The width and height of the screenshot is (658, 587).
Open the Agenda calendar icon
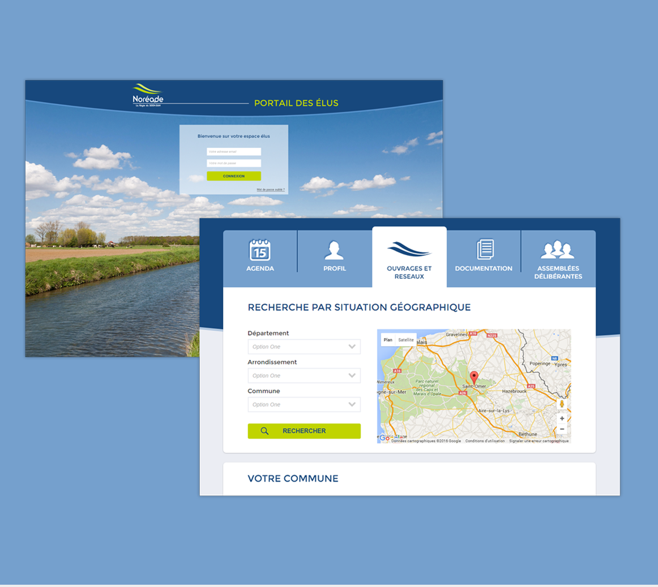(x=260, y=250)
